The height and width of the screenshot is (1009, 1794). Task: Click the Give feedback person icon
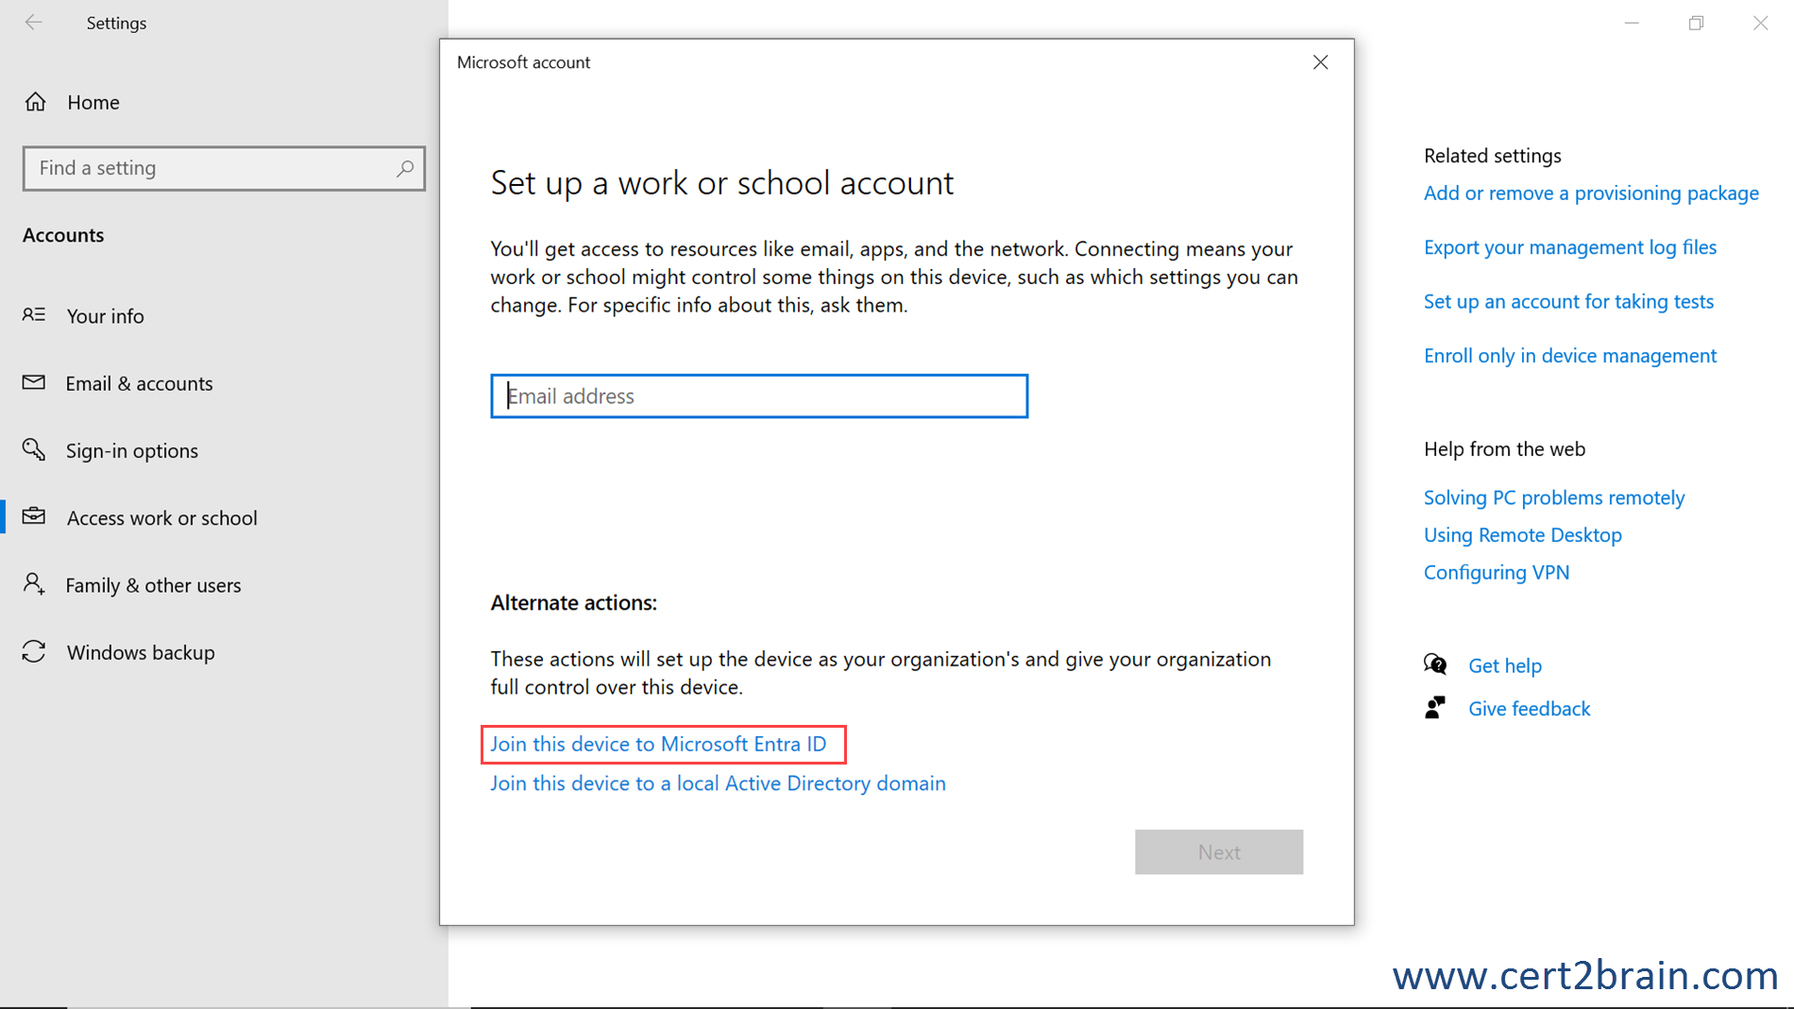(1435, 708)
